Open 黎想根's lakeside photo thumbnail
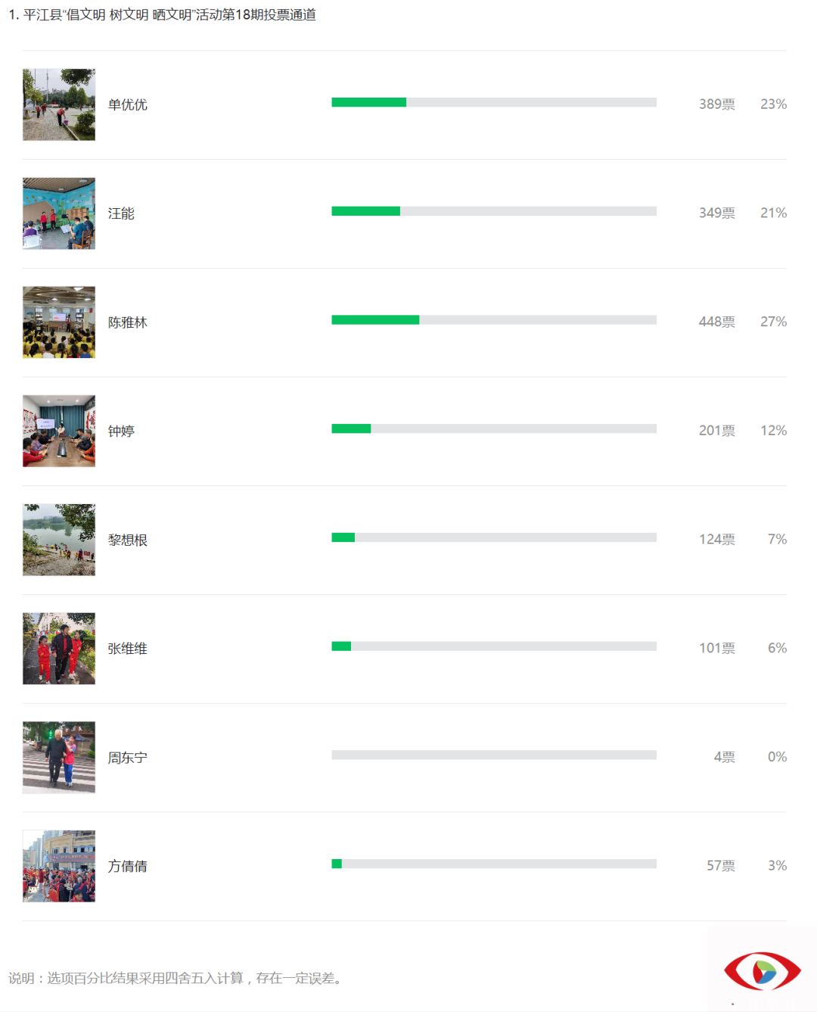The height and width of the screenshot is (1012, 817). pos(59,540)
